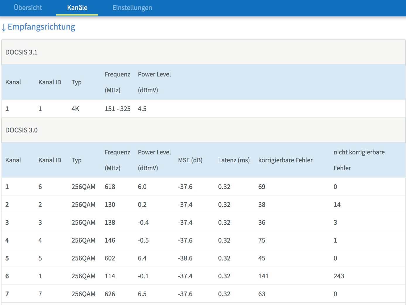This screenshot has width=406, height=305.
Task: Click the DOCSIS 3.0 section header
Action: 203,130
